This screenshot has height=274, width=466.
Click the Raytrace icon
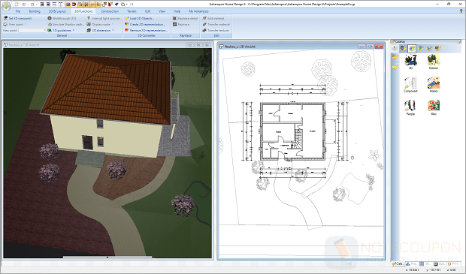[174, 24]
